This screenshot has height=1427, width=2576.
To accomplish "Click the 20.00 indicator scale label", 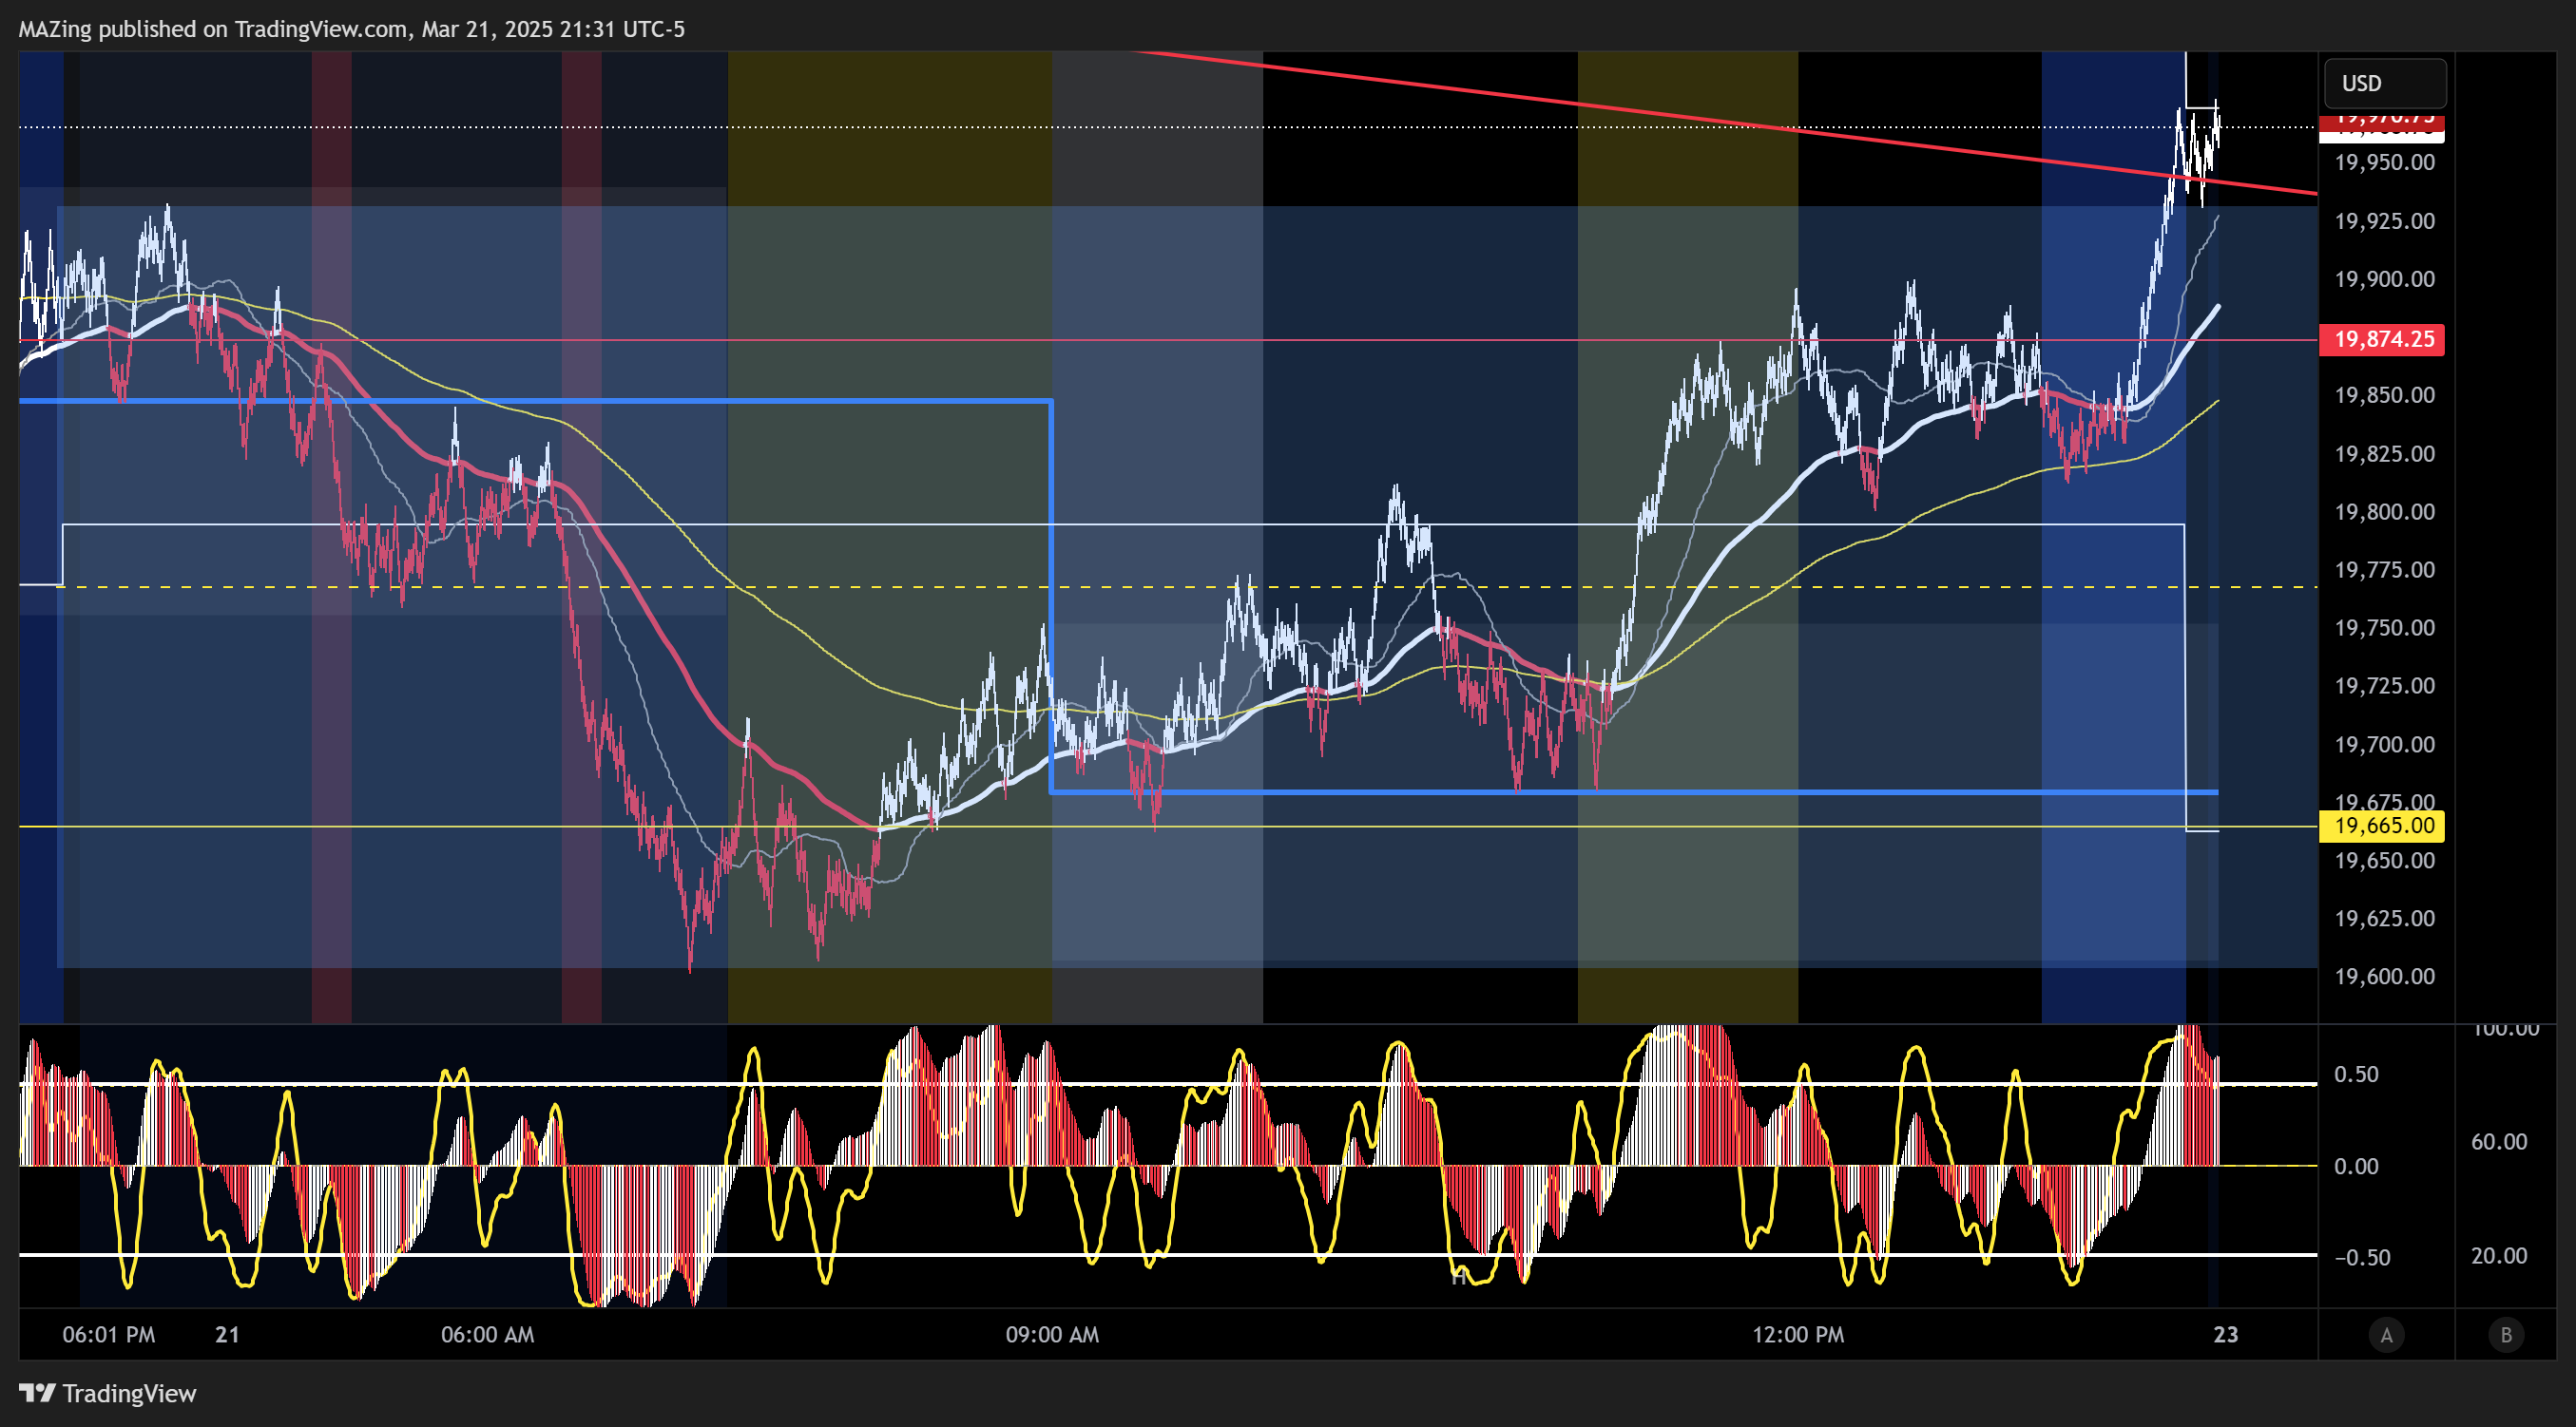I will [2499, 1256].
